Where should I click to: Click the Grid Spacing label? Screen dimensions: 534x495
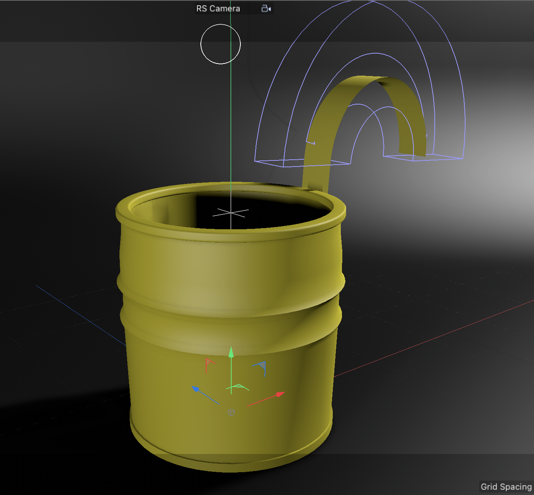tap(506, 487)
